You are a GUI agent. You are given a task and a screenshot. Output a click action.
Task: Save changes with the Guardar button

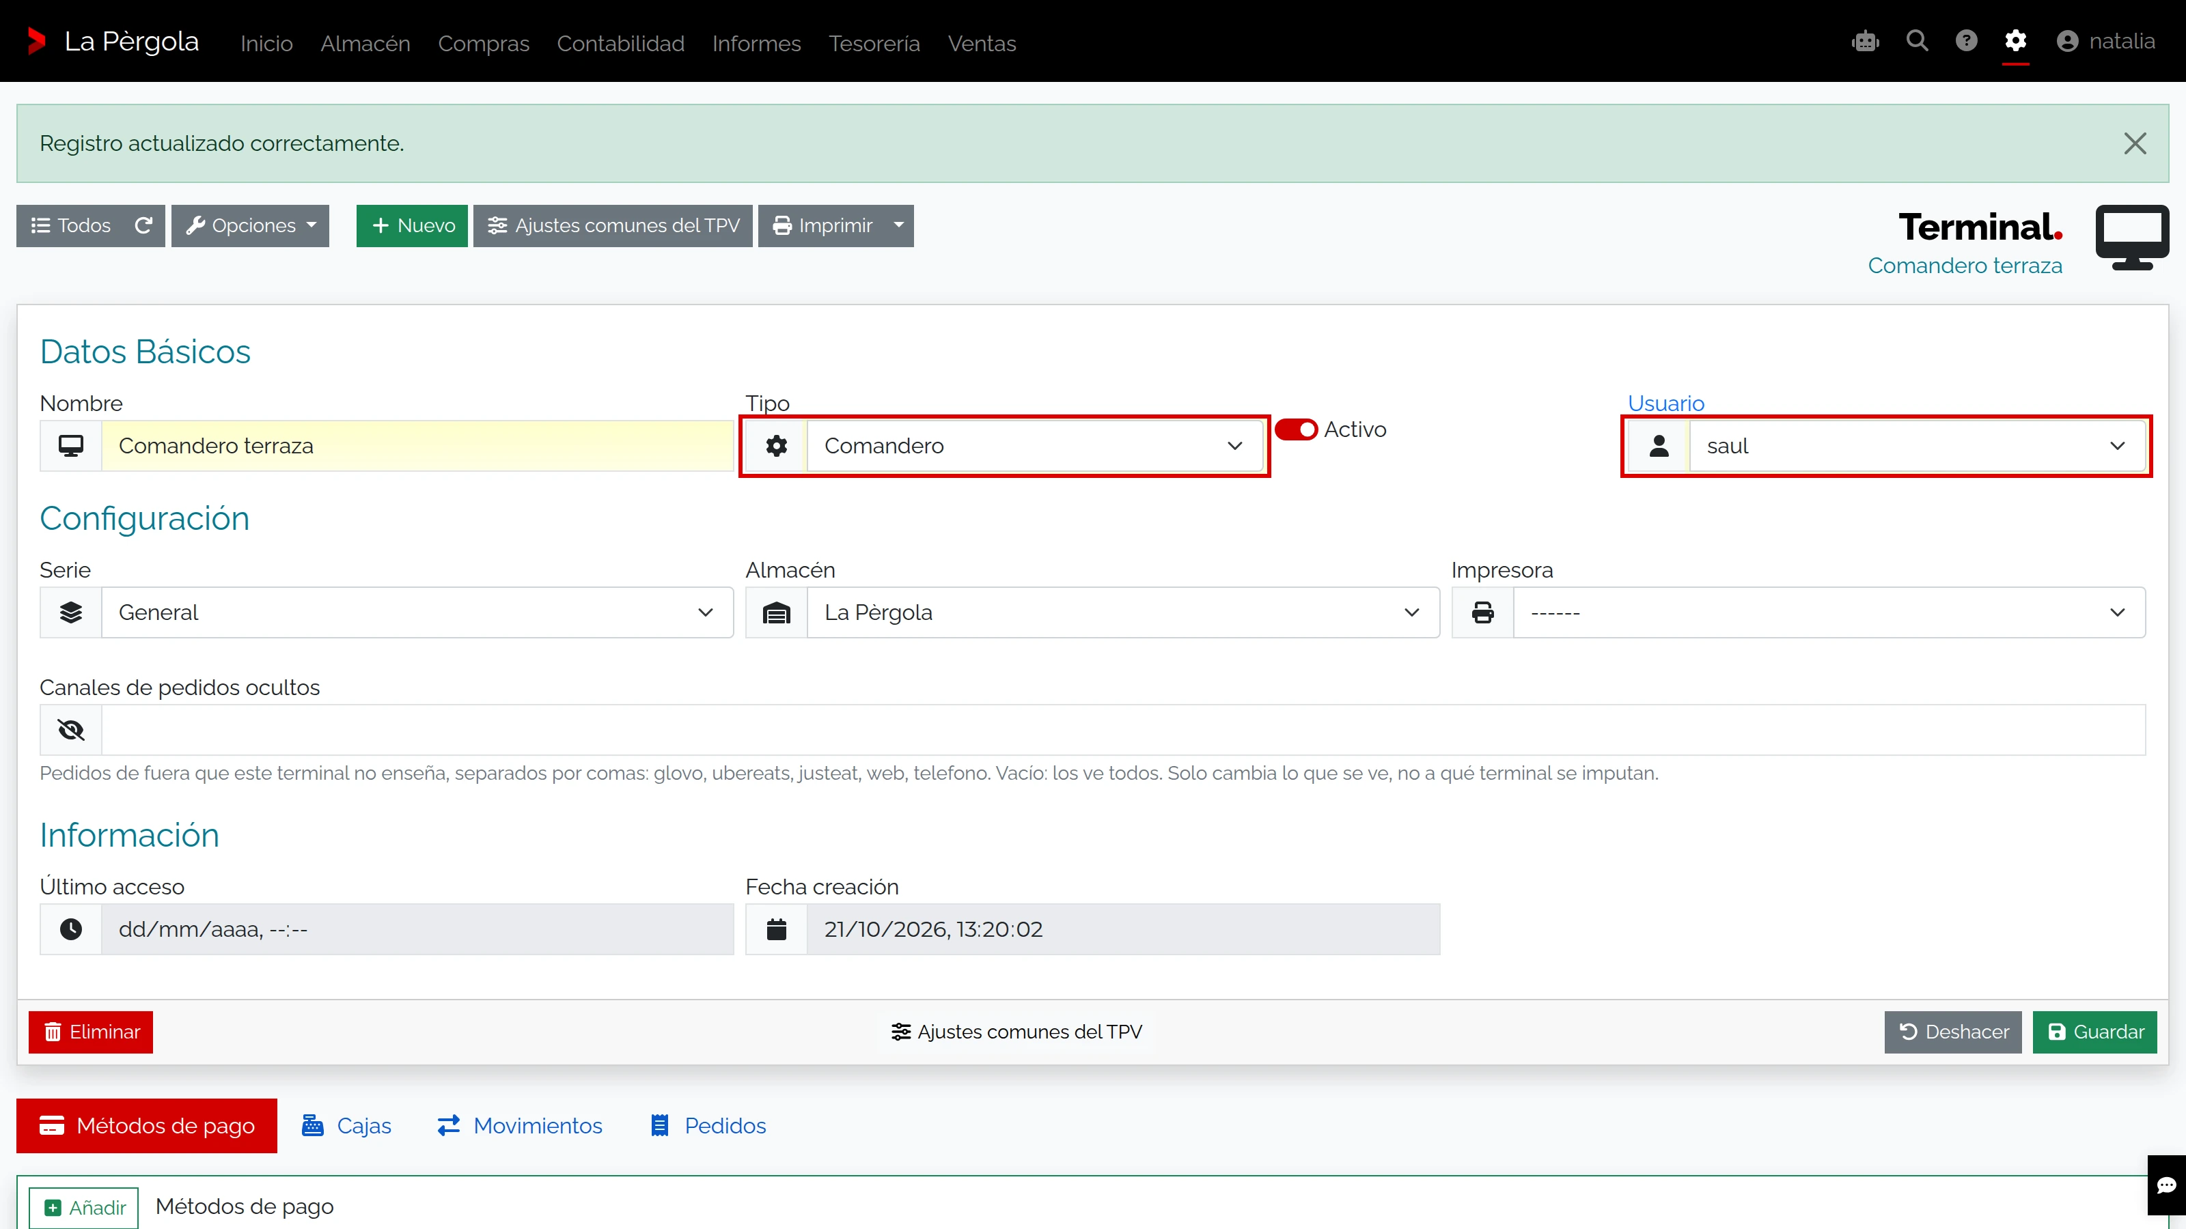tap(2094, 1032)
